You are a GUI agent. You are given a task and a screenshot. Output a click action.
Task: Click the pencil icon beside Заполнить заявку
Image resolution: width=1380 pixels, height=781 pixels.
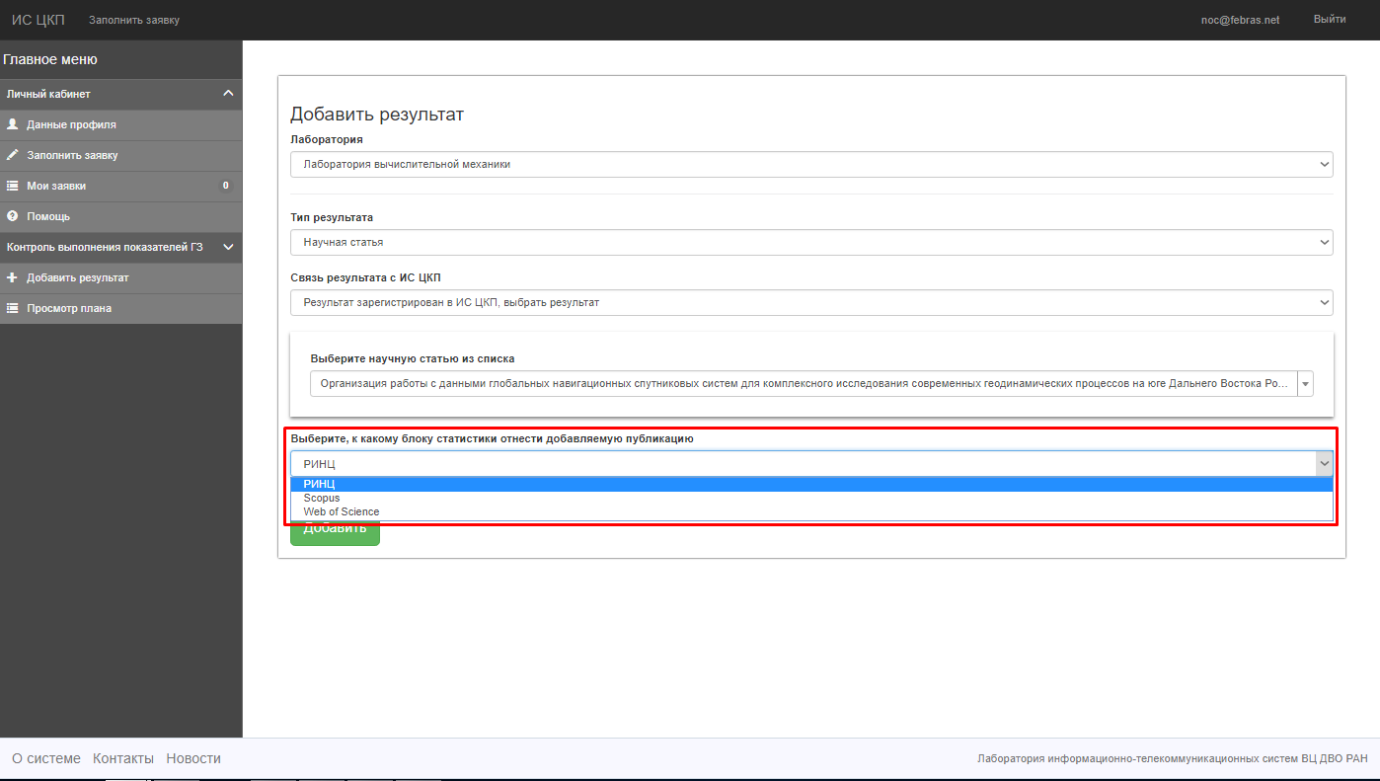tap(13, 155)
